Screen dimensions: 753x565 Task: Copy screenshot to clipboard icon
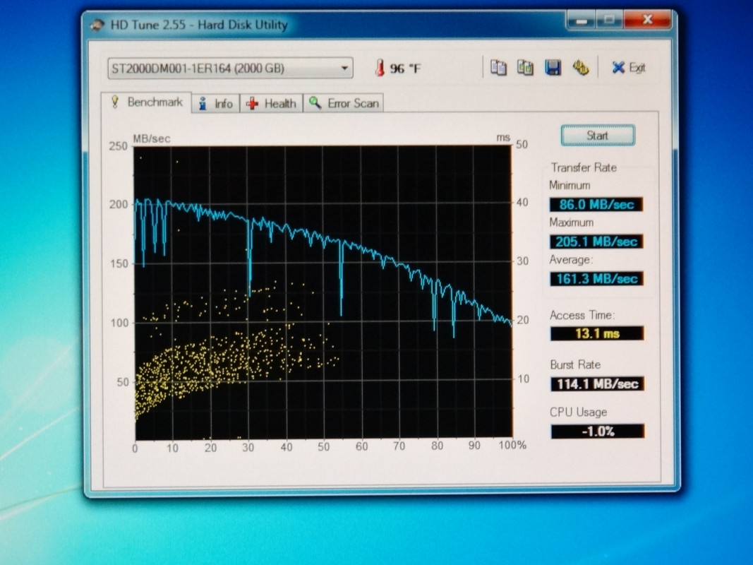pyautogui.click(x=525, y=68)
